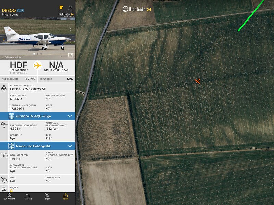Click the D-EEQQ aircraft photo

tap(38, 39)
